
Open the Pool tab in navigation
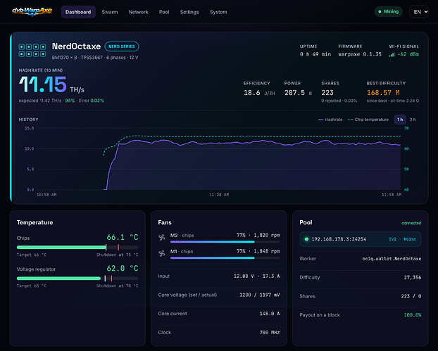click(x=164, y=12)
